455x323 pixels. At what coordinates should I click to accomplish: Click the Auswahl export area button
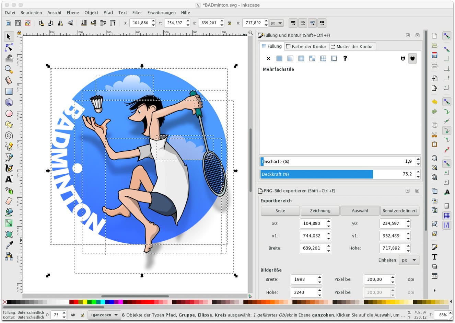pos(360,211)
